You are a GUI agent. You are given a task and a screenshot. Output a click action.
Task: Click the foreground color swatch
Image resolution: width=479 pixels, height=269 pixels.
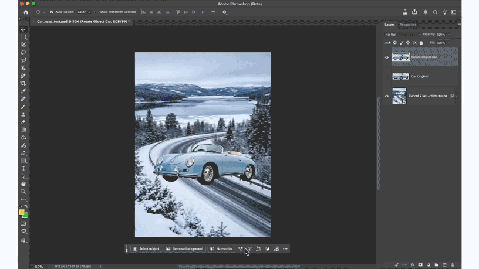(22, 212)
